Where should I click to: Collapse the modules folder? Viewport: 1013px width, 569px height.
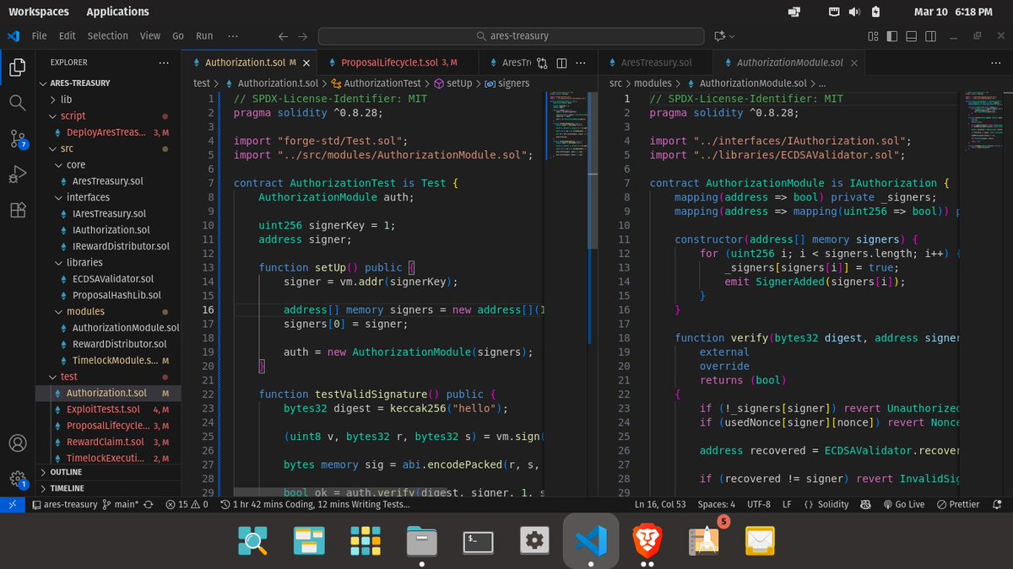coord(60,312)
